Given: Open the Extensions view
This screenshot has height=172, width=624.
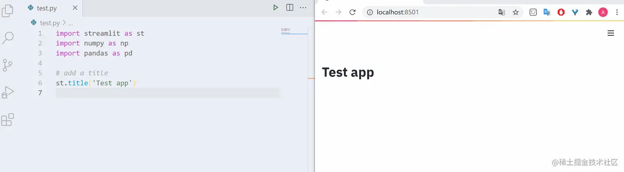Looking at the screenshot, I should (7, 120).
